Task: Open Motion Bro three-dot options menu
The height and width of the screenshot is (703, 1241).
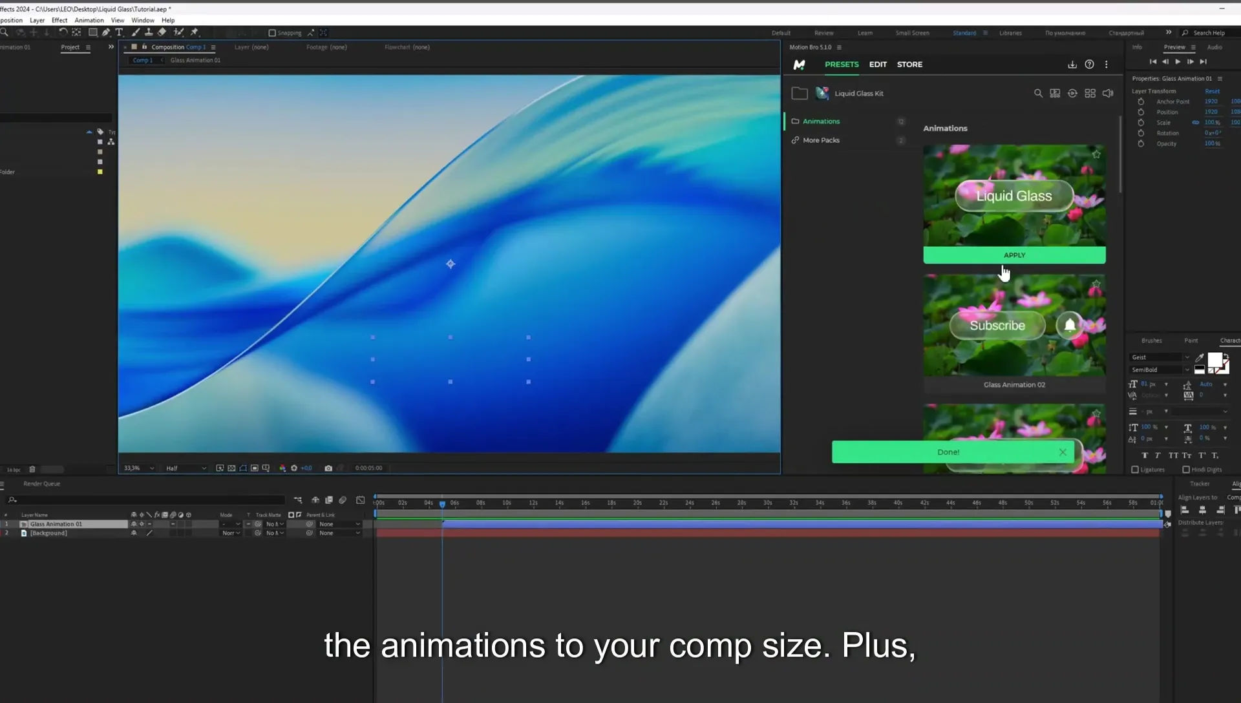Action: (x=1107, y=65)
